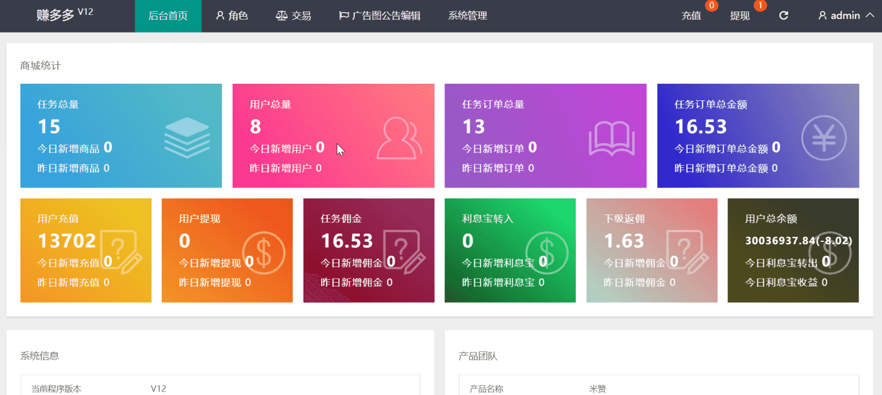Open the 广告图公告编辑 menu
This screenshot has height=395, width=882.
click(x=380, y=16)
